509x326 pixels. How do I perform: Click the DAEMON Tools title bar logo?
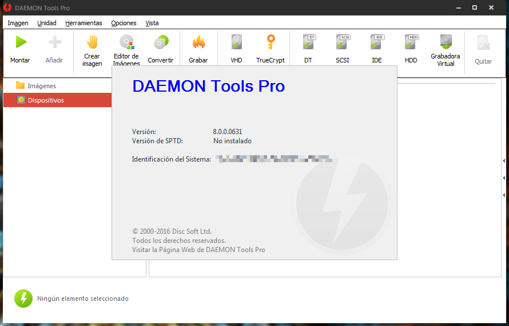7,7
